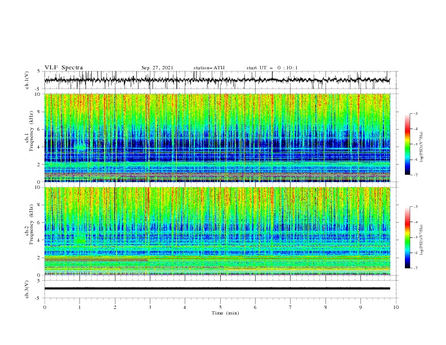
Task: Select the date label "Sep. 27, 2021"
Action: [157, 68]
